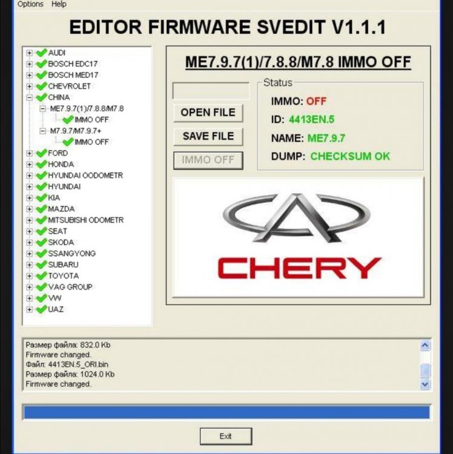Screen dimensions: 453x454
Task: Expand the AUDI tree node
Action: 29,53
